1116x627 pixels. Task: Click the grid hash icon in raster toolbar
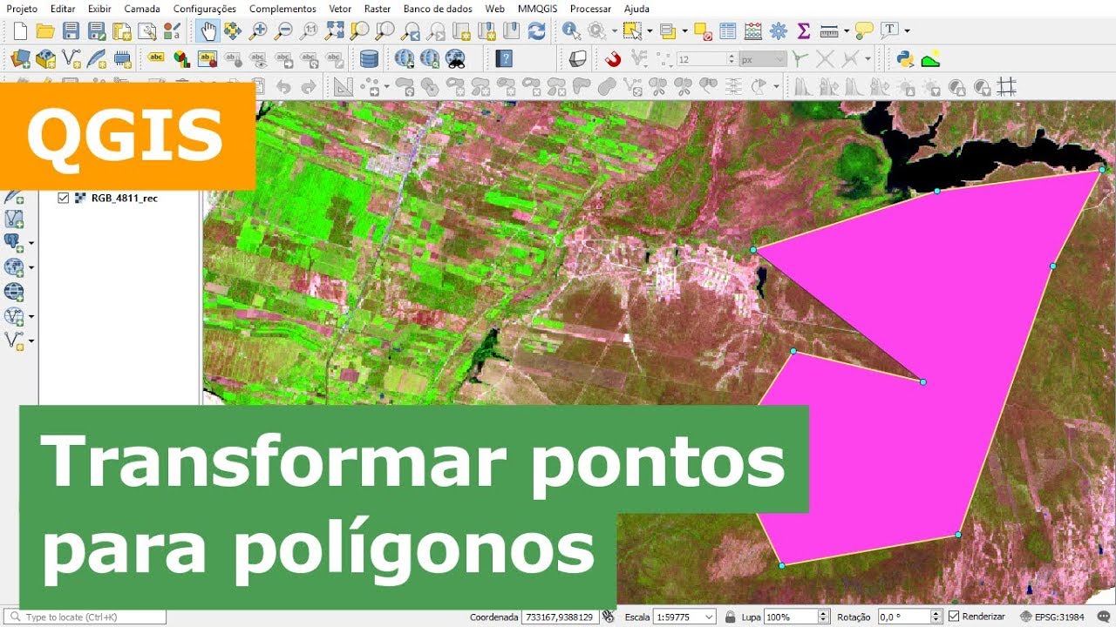1007,87
